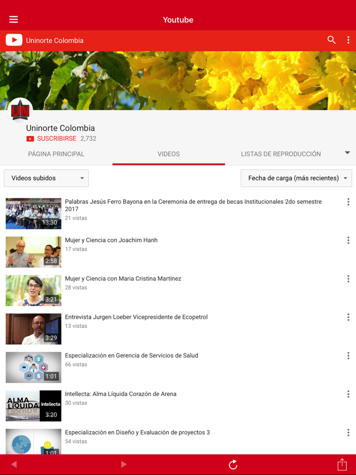Open Entrevista Jurgen Loeber Vicepresidente de Ecopetrol
Image resolution: width=356 pixels, height=475 pixels.
click(x=136, y=317)
